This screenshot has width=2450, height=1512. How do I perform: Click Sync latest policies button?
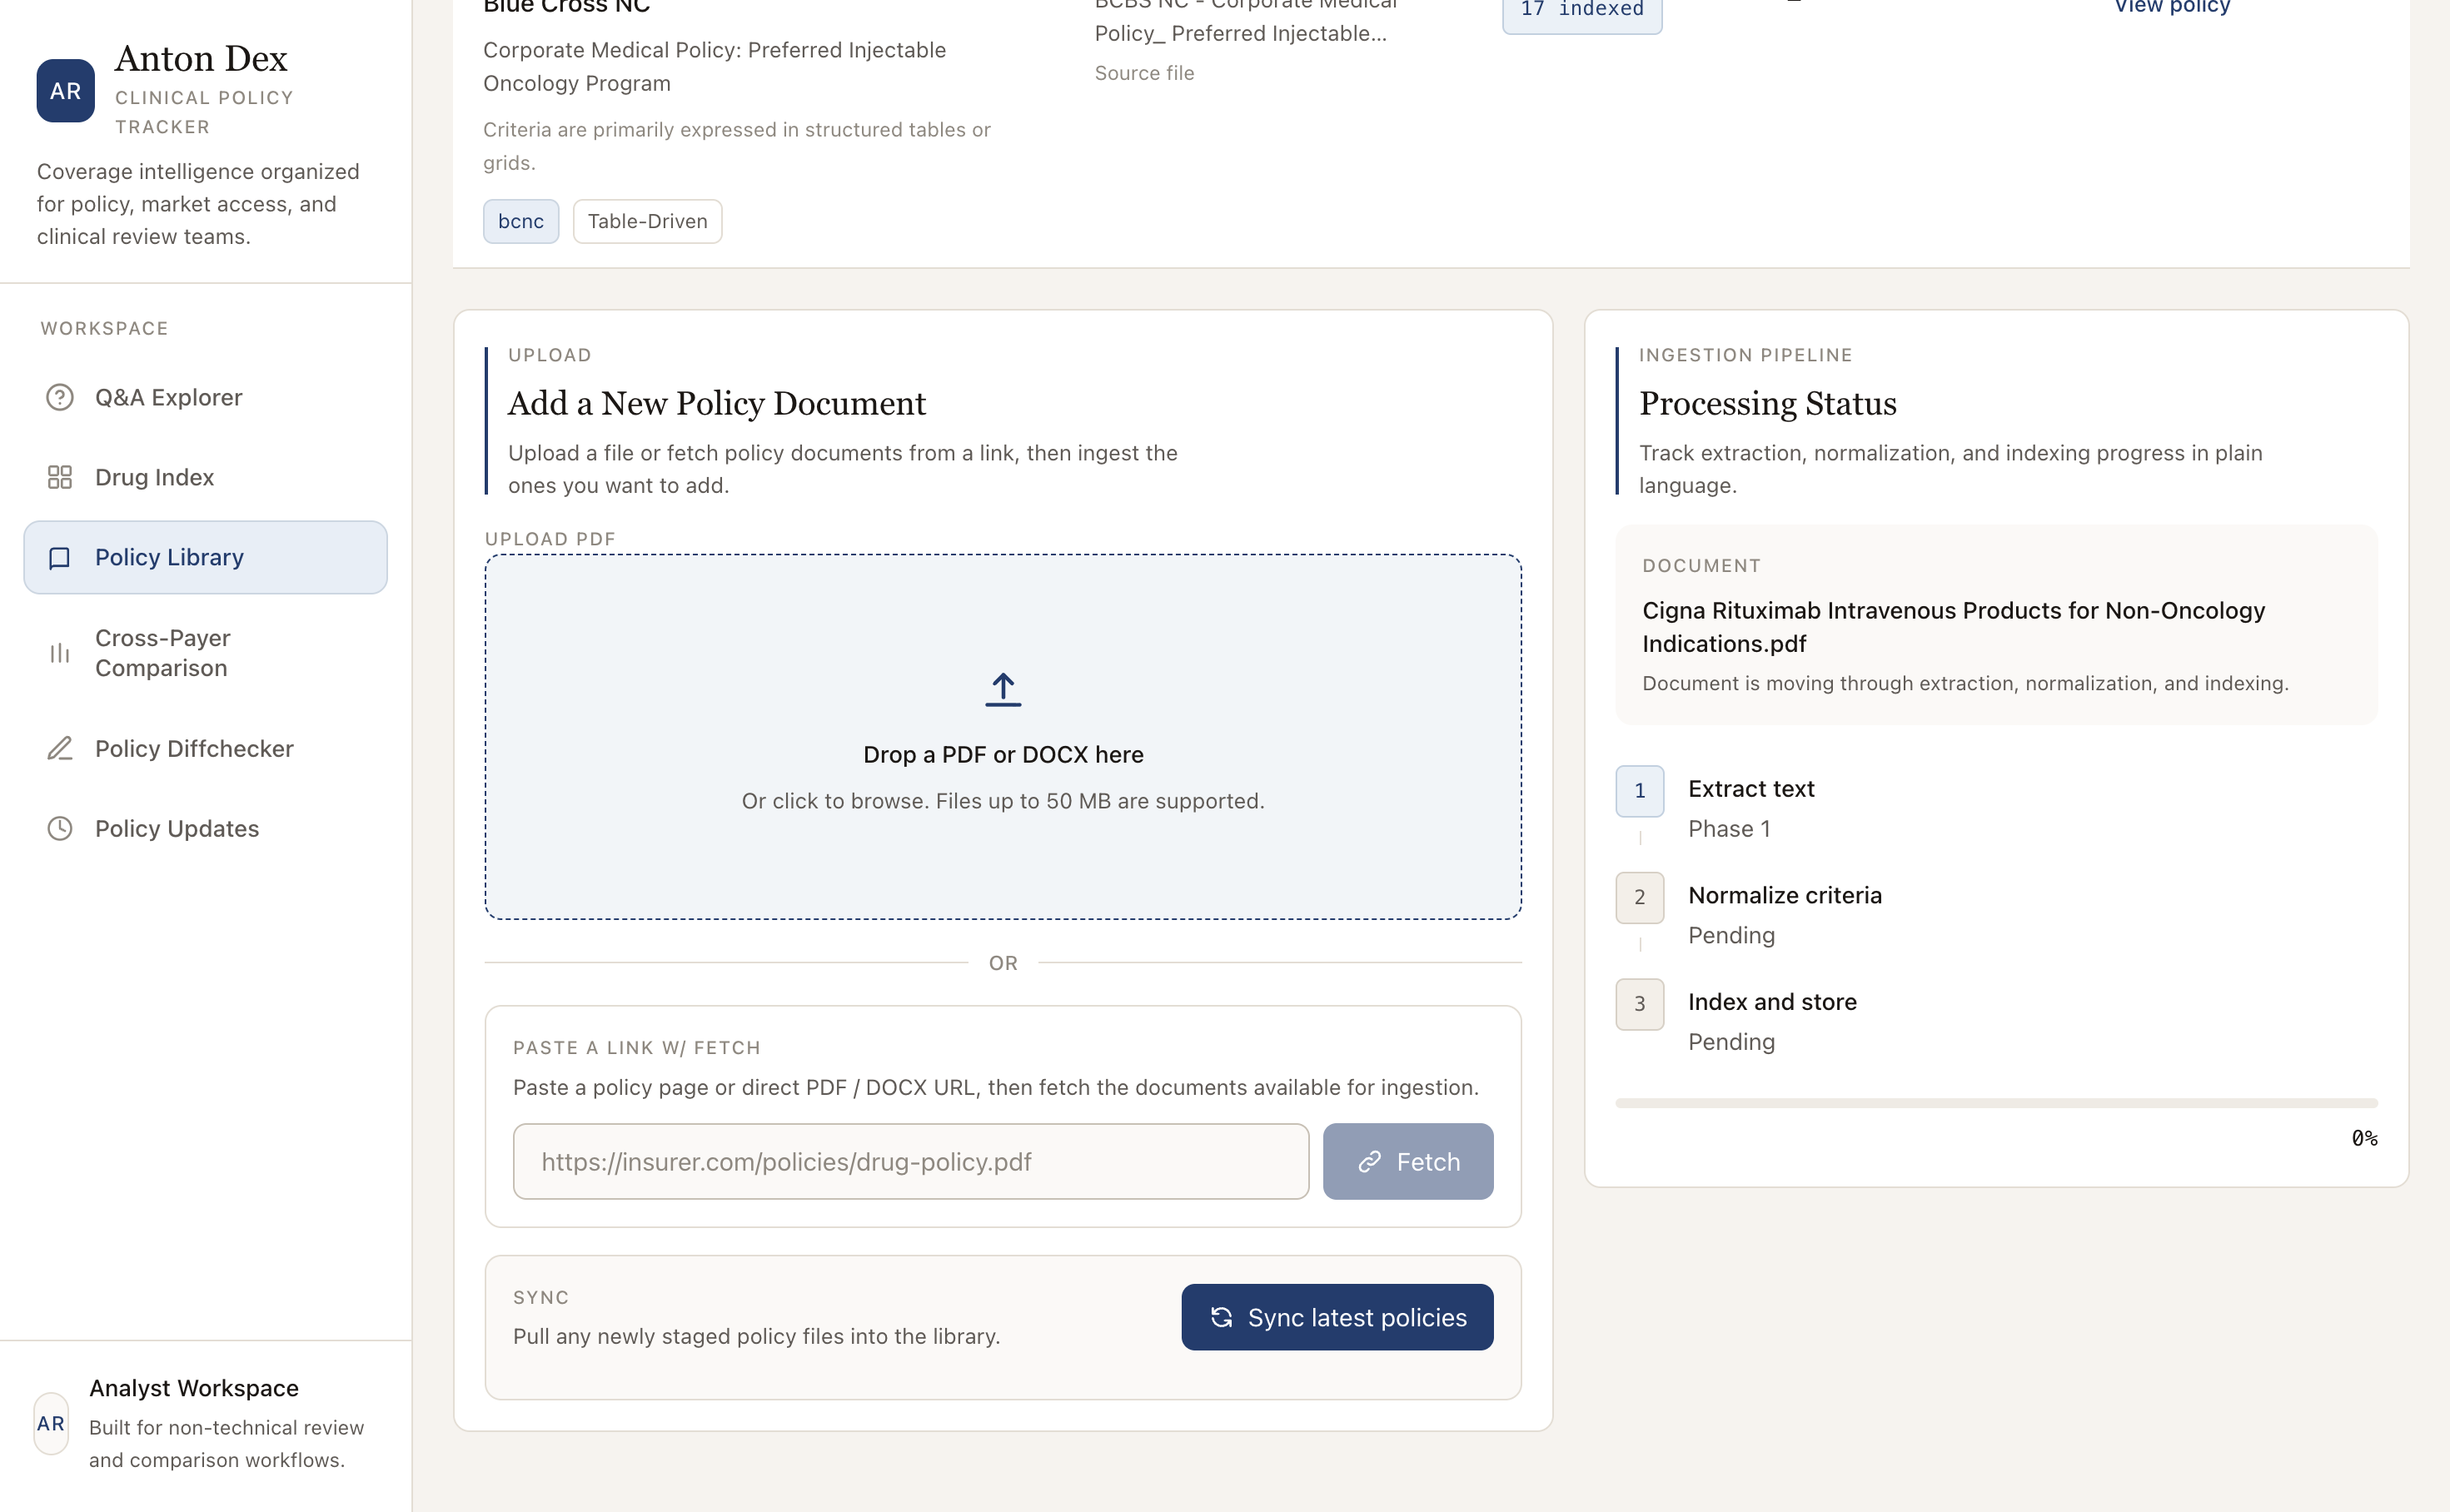coord(1337,1317)
